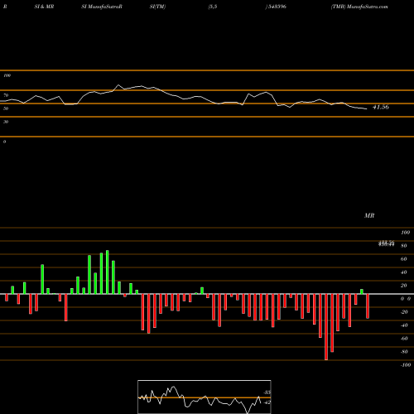Click the overlapping value label near MR 80
The height and width of the screenshot is (414, 414).
386,243
